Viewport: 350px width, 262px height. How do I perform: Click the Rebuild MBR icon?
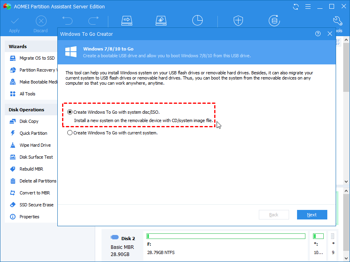(13, 169)
